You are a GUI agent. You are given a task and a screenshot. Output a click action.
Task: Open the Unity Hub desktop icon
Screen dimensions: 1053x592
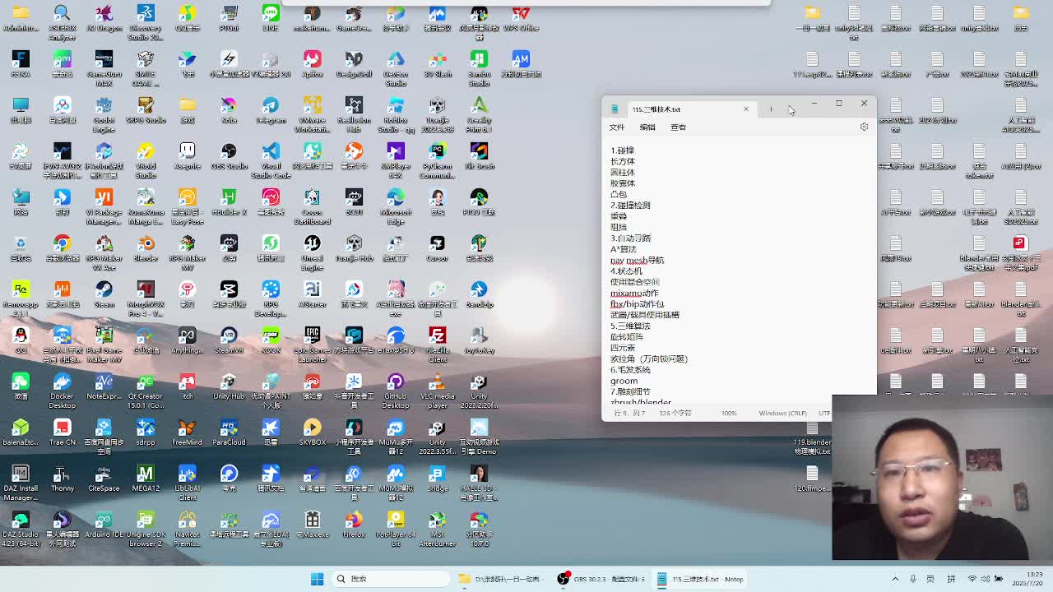pos(229,386)
